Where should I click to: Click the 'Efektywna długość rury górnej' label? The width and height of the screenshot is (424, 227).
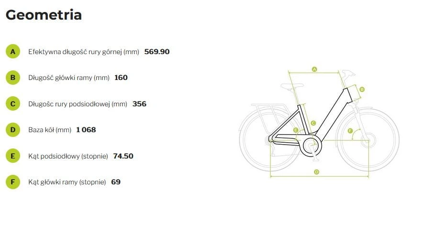(x=83, y=52)
